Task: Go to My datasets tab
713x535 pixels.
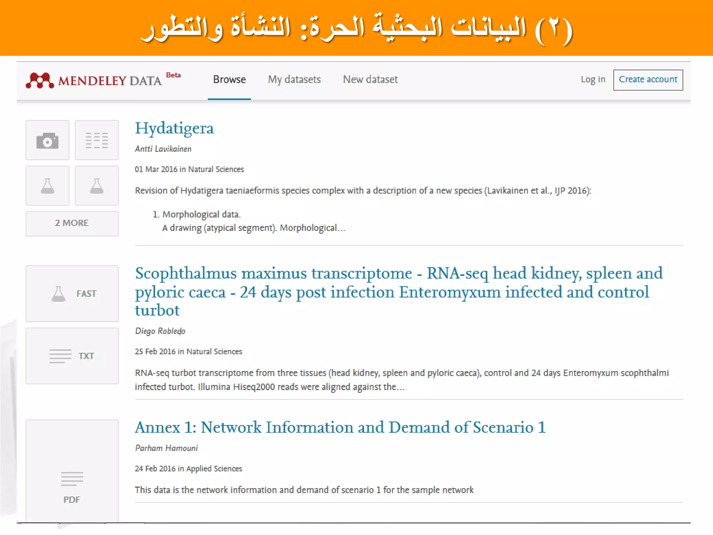Action: pyautogui.click(x=294, y=80)
